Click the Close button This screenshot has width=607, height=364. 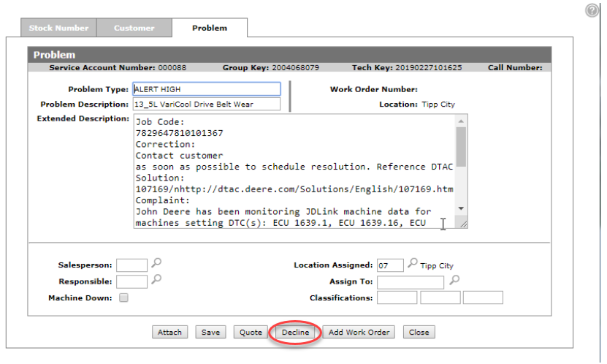(419, 332)
